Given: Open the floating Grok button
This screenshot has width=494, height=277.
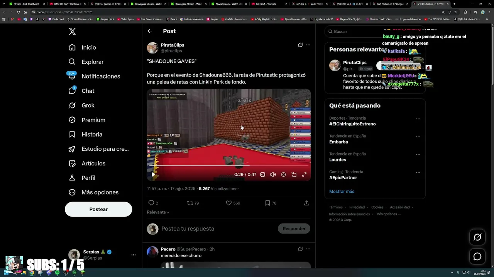Looking at the screenshot, I should (477, 237).
